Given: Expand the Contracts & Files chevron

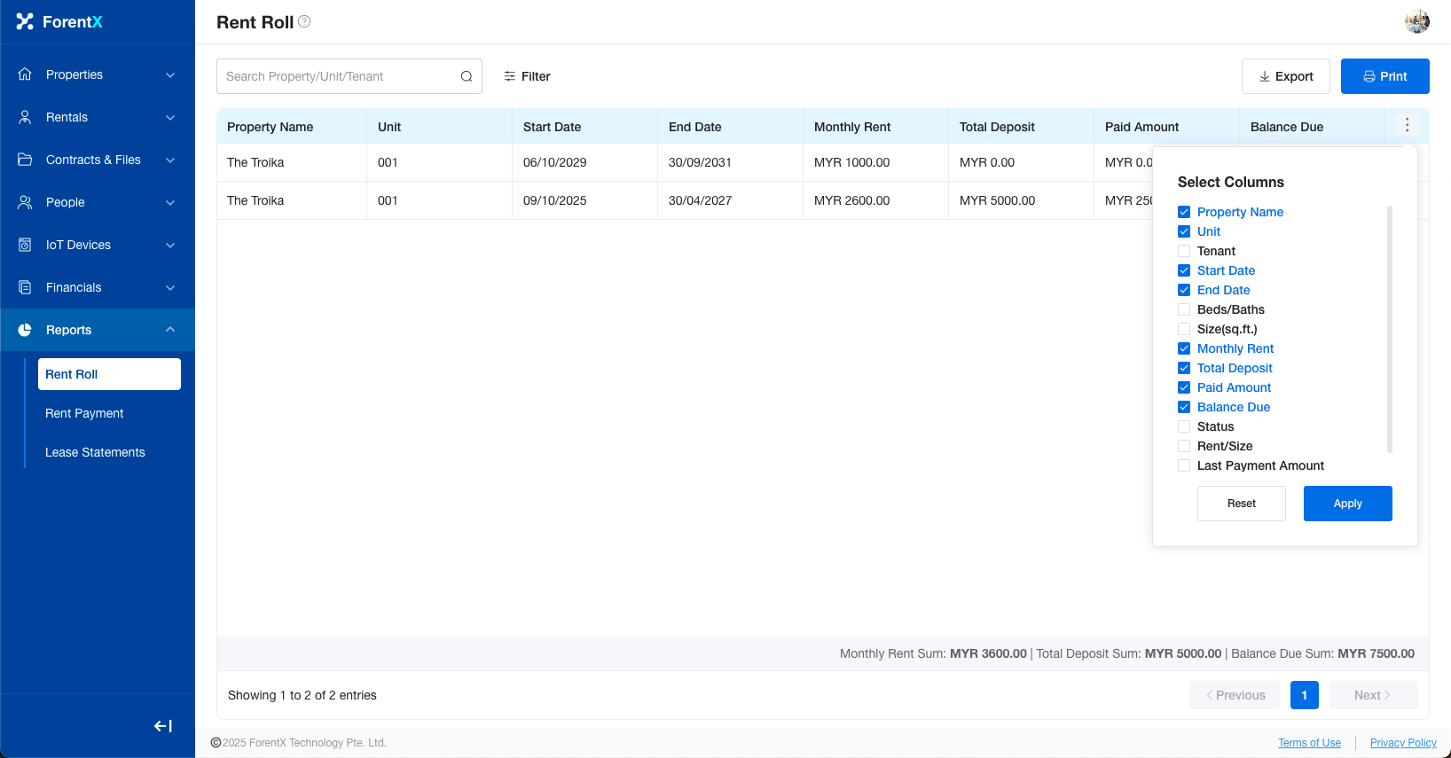Looking at the screenshot, I should click(x=170, y=160).
